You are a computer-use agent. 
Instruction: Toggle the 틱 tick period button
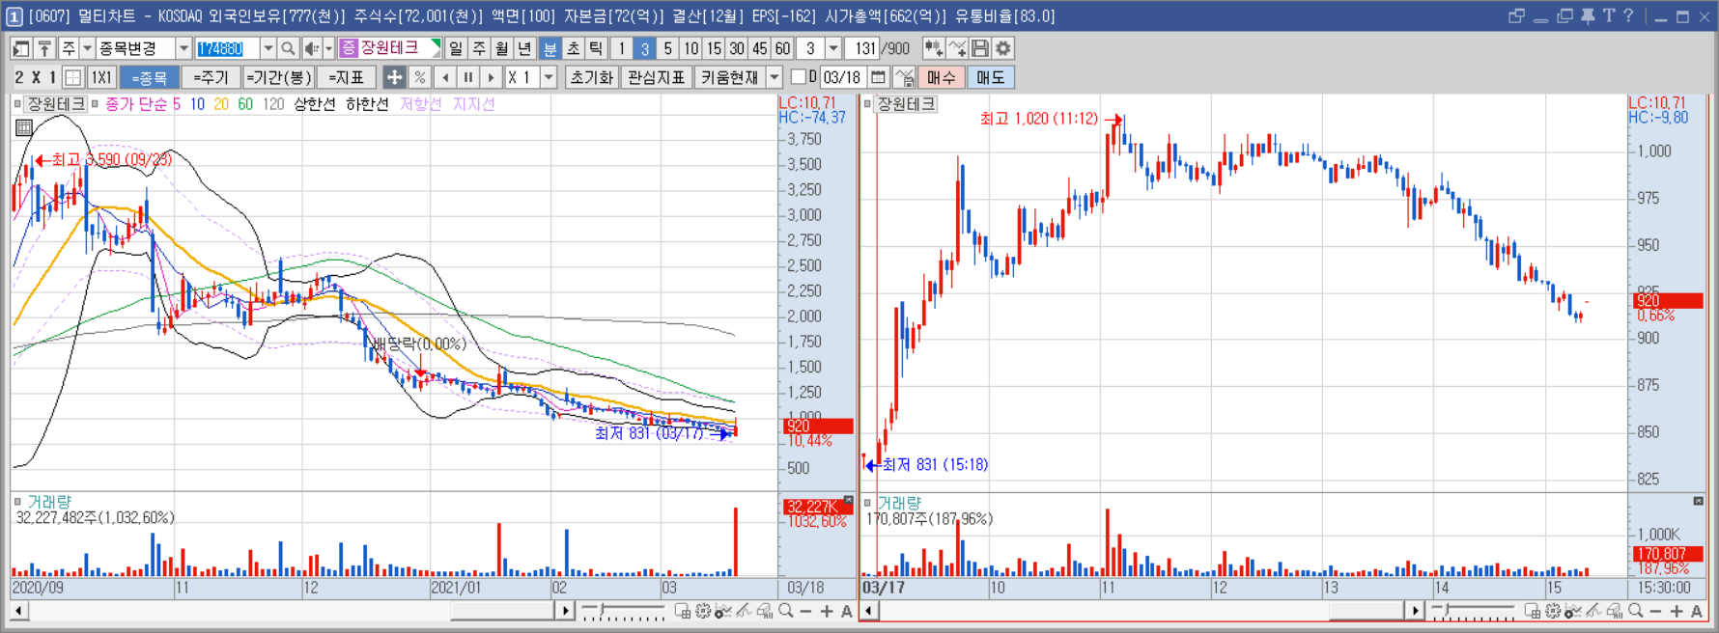(596, 48)
